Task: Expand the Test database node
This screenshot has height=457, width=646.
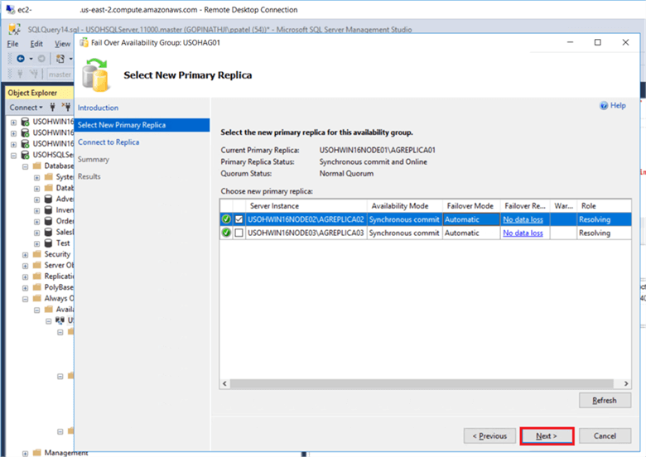Action: (37, 243)
